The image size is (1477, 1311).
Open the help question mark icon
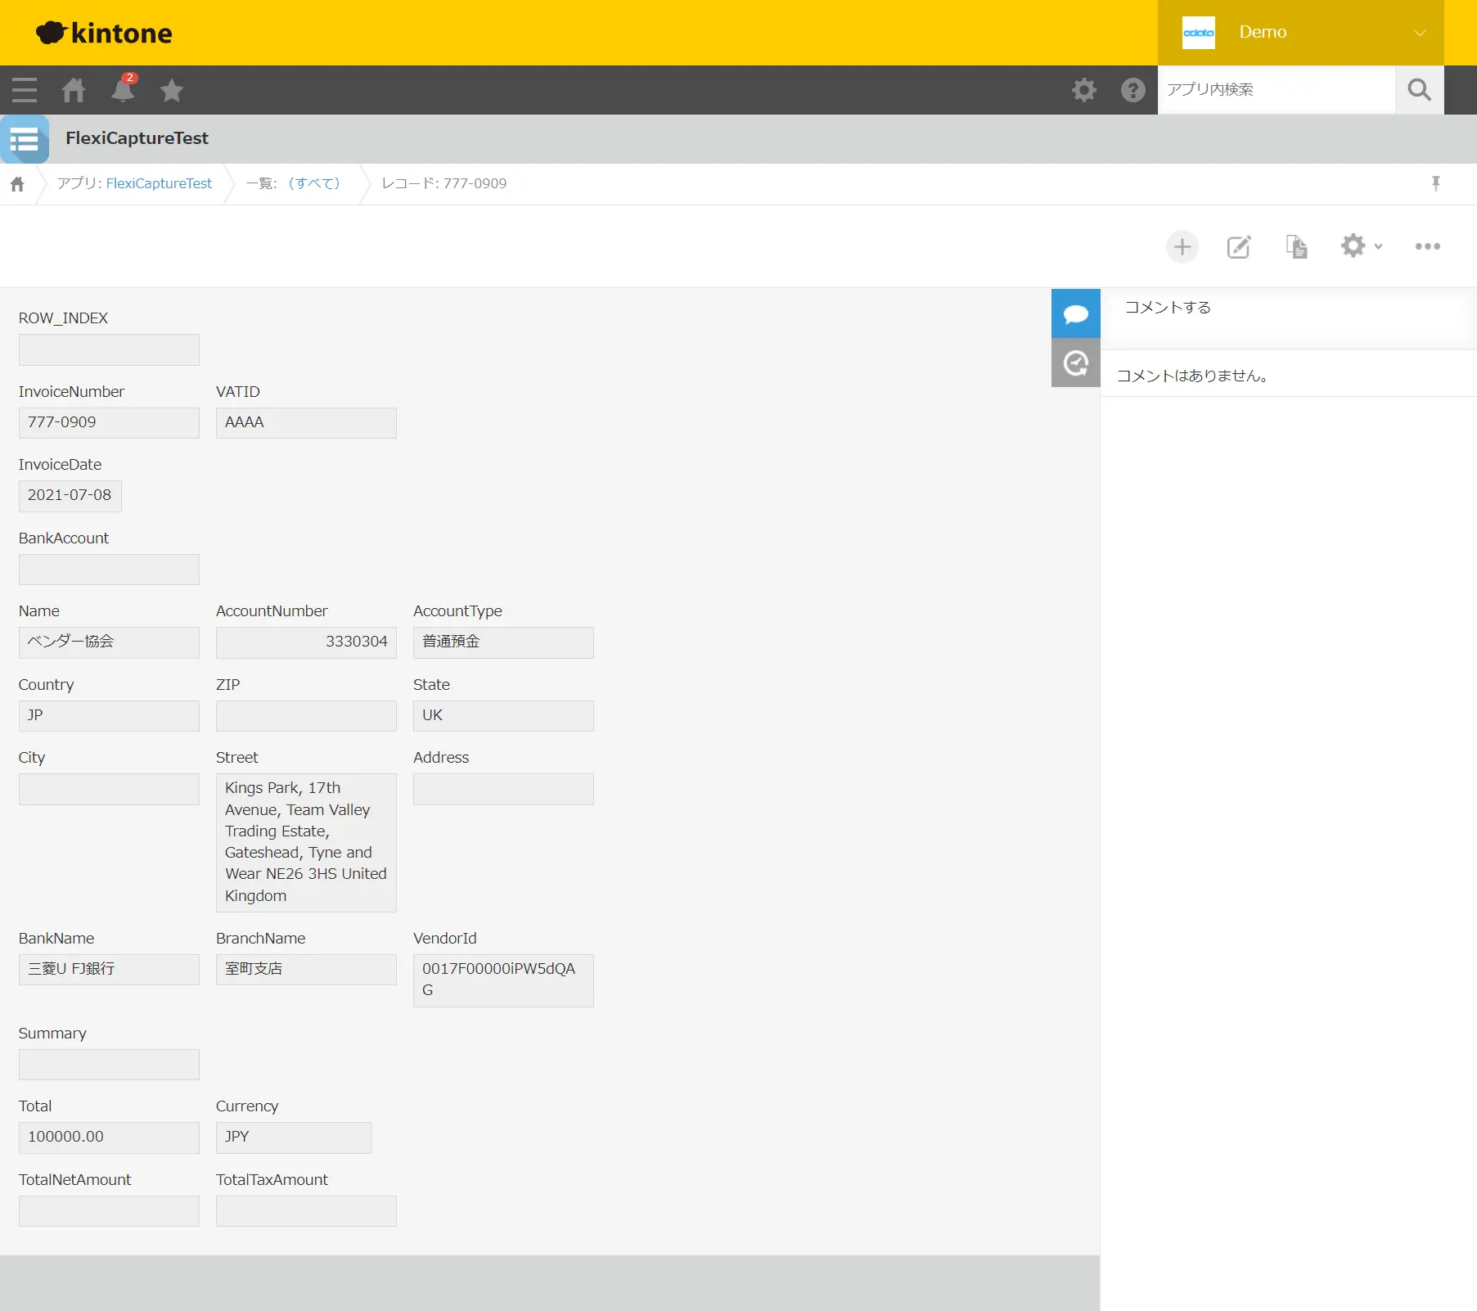pyautogui.click(x=1133, y=90)
